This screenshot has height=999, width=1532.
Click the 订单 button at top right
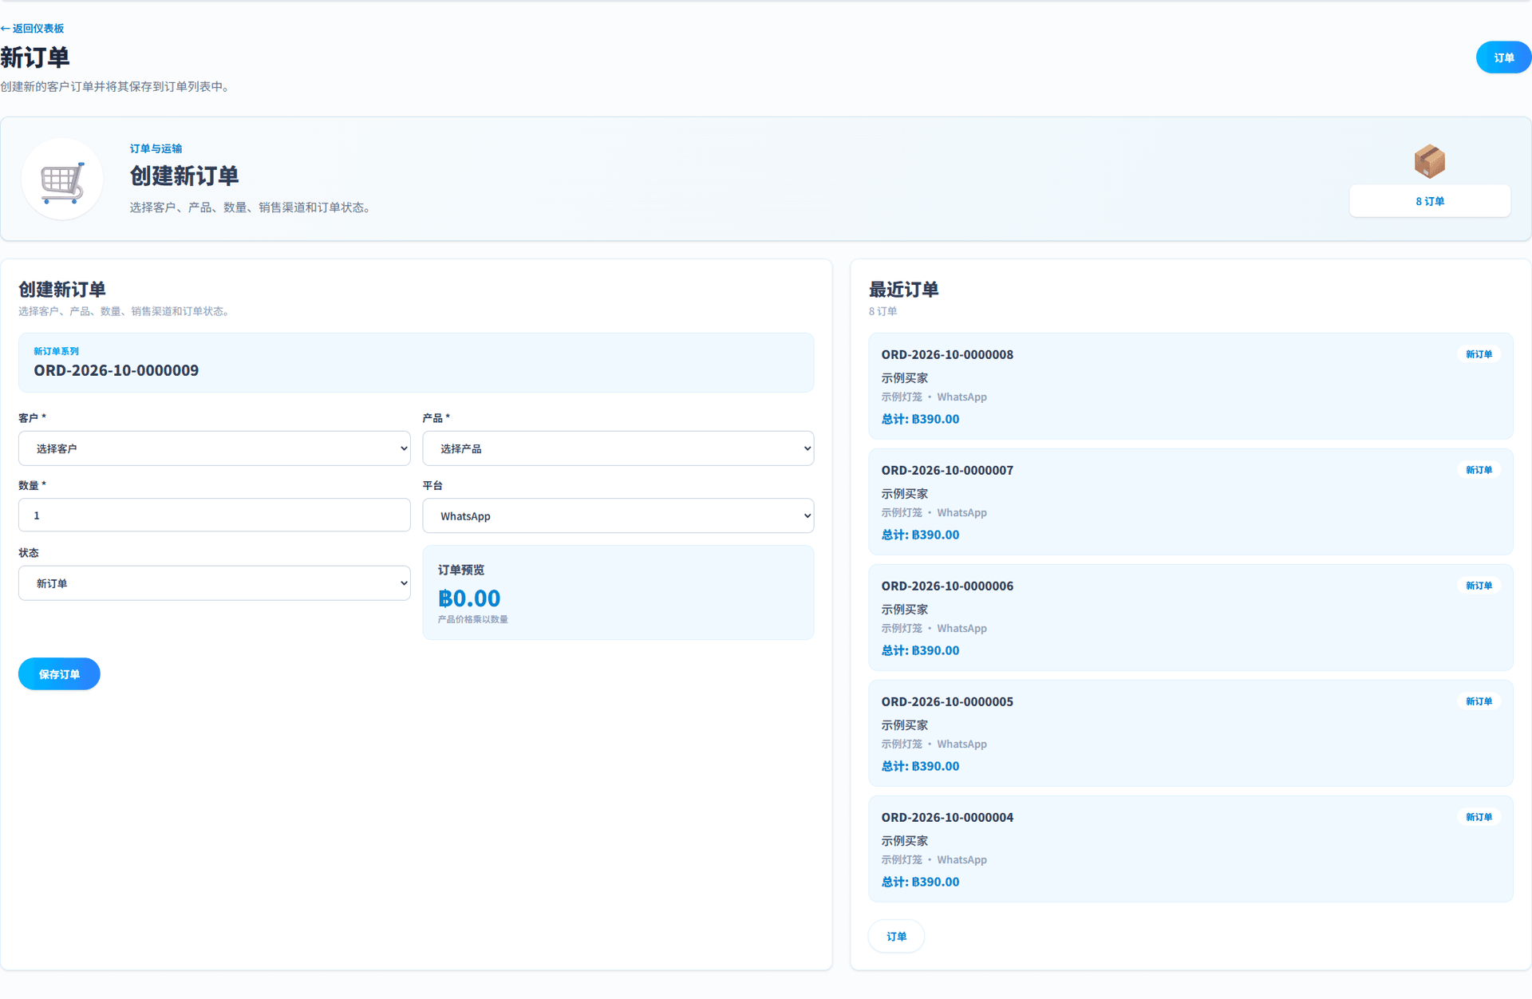(x=1503, y=57)
